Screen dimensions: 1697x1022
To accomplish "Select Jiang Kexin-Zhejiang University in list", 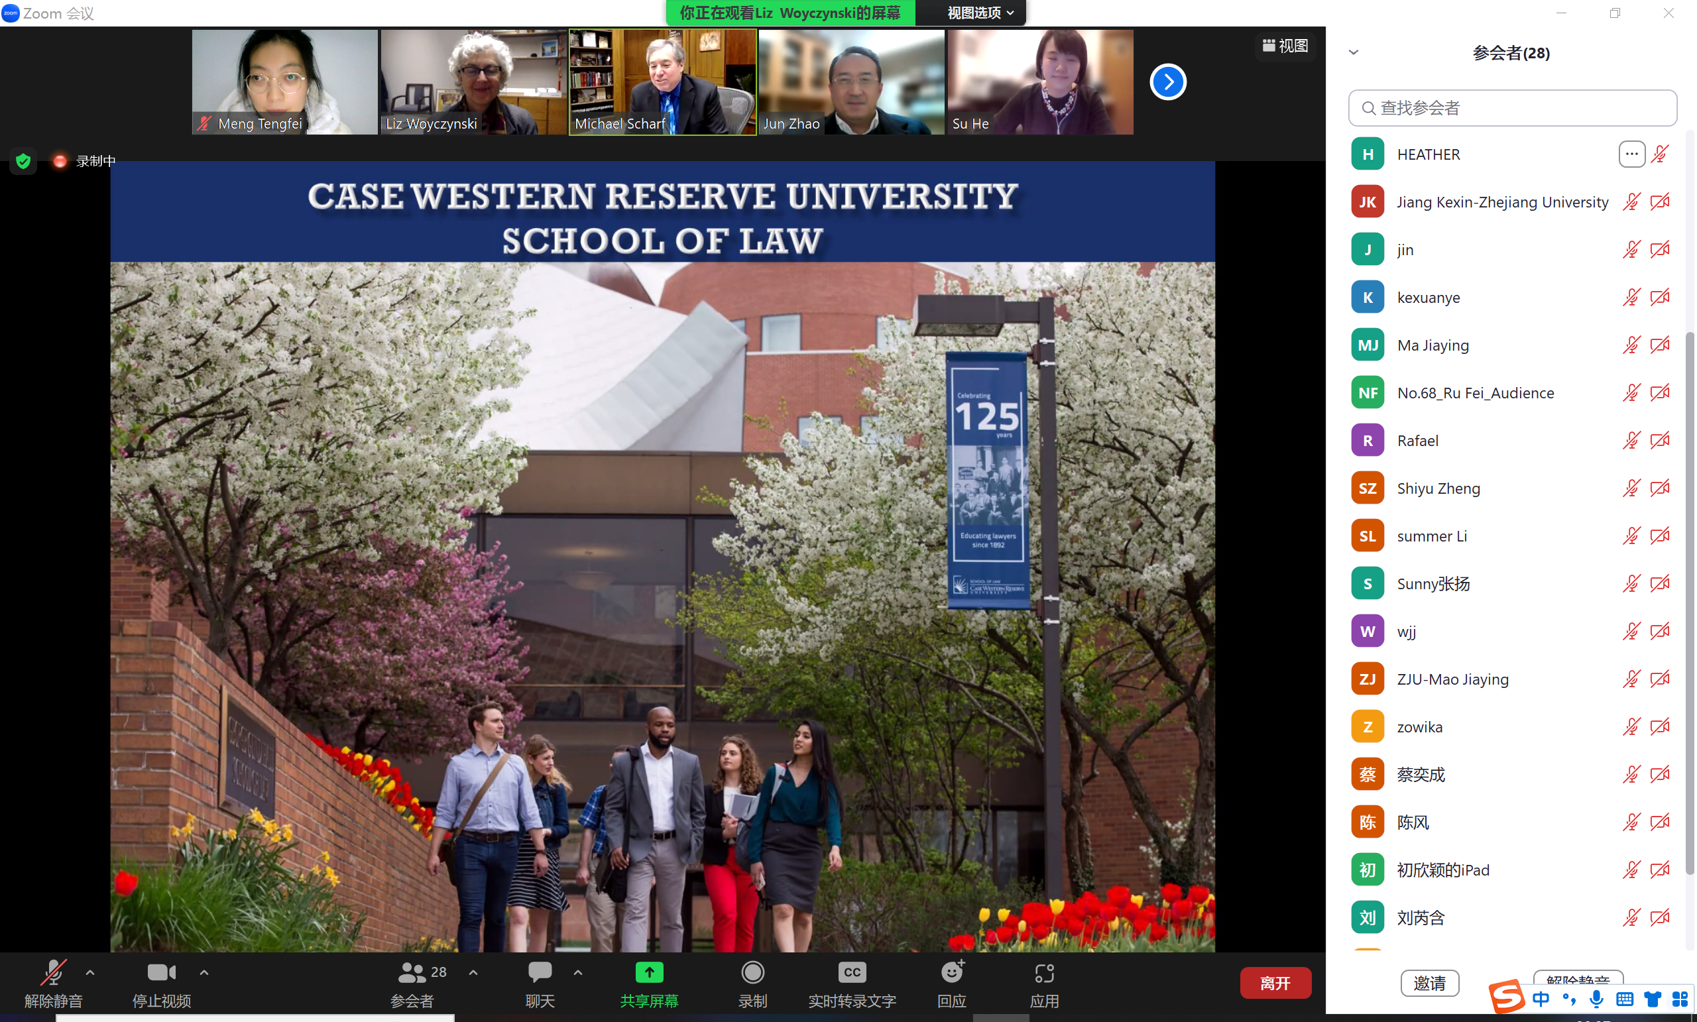I will click(1510, 201).
